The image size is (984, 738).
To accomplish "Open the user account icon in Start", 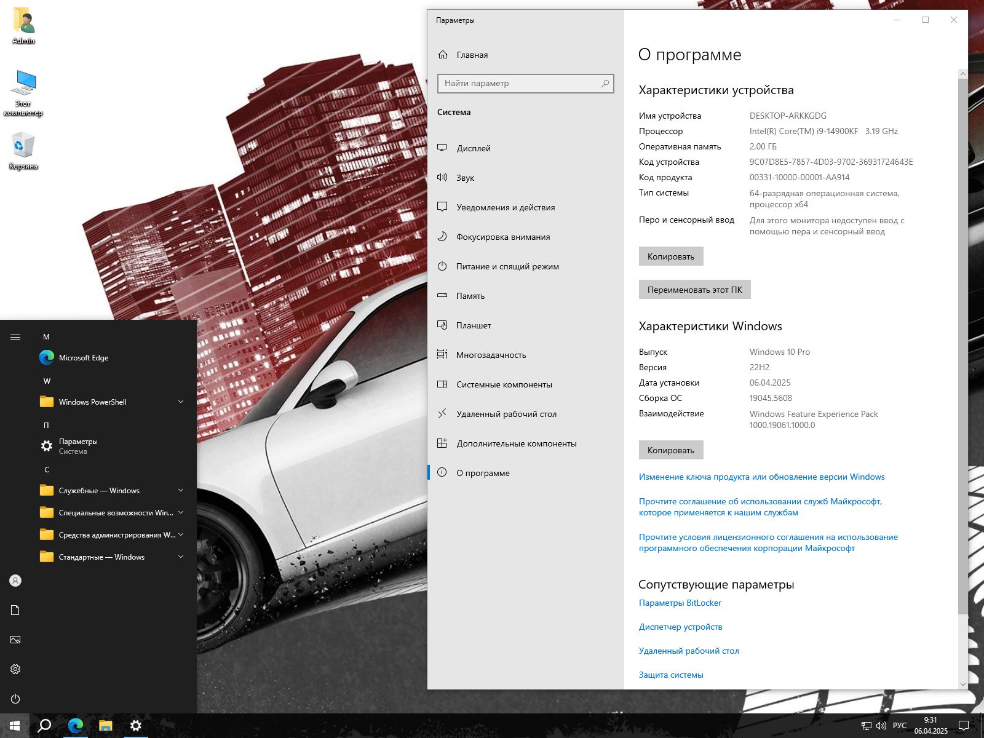I will pos(15,581).
